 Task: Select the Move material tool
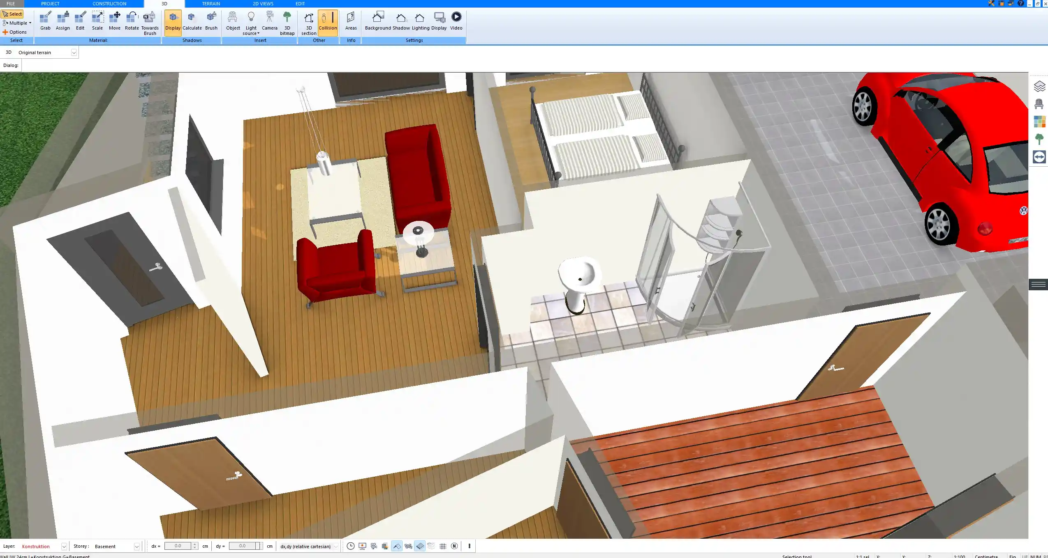point(115,21)
